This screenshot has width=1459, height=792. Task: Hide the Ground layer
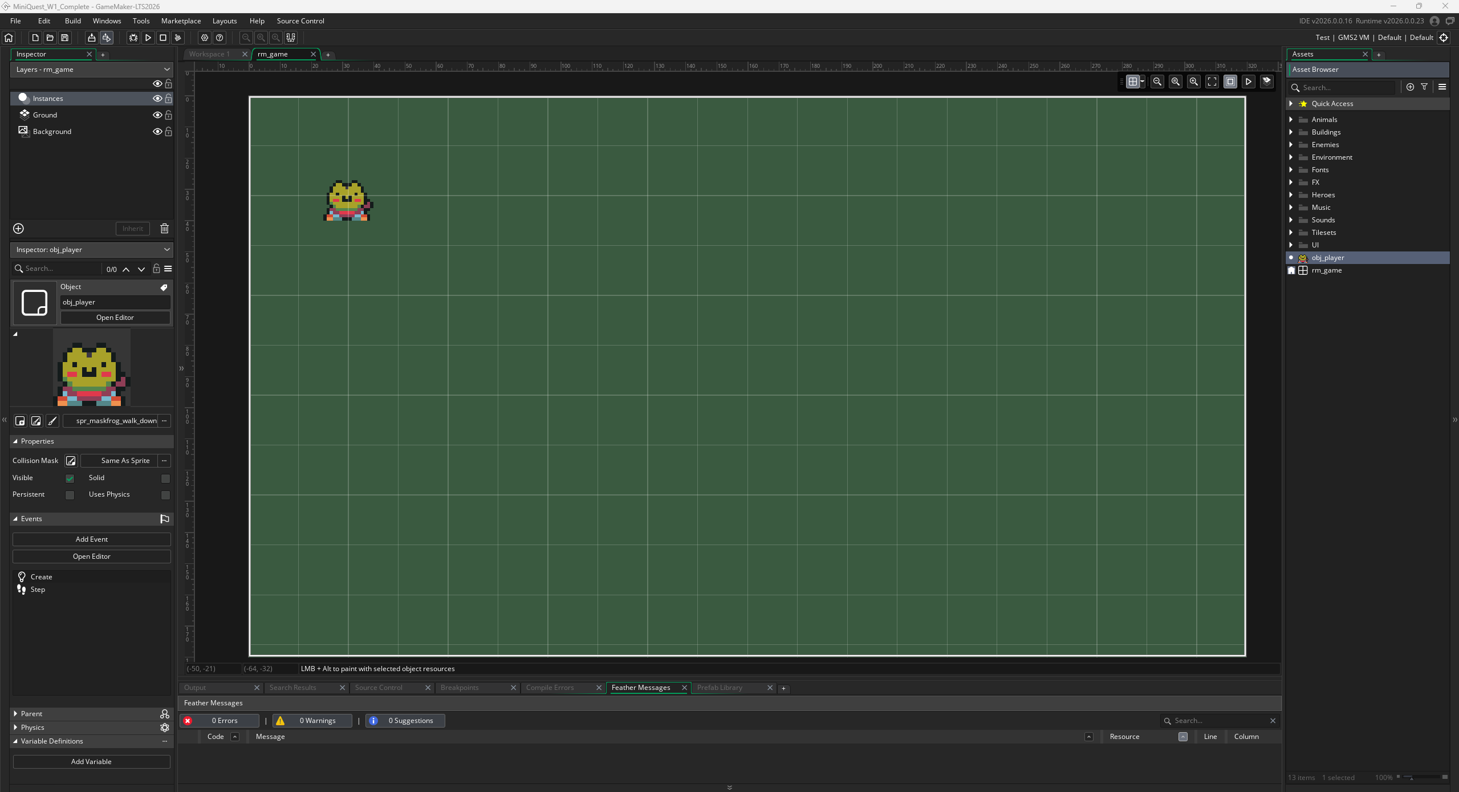click(157, 115)
